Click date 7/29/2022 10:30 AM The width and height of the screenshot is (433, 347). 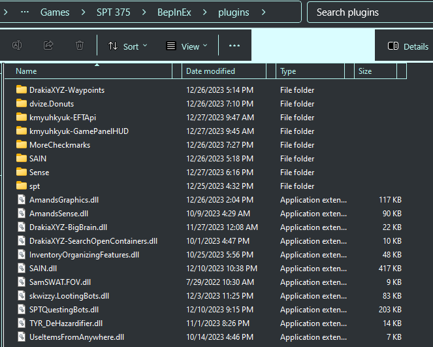coord(220,282)
